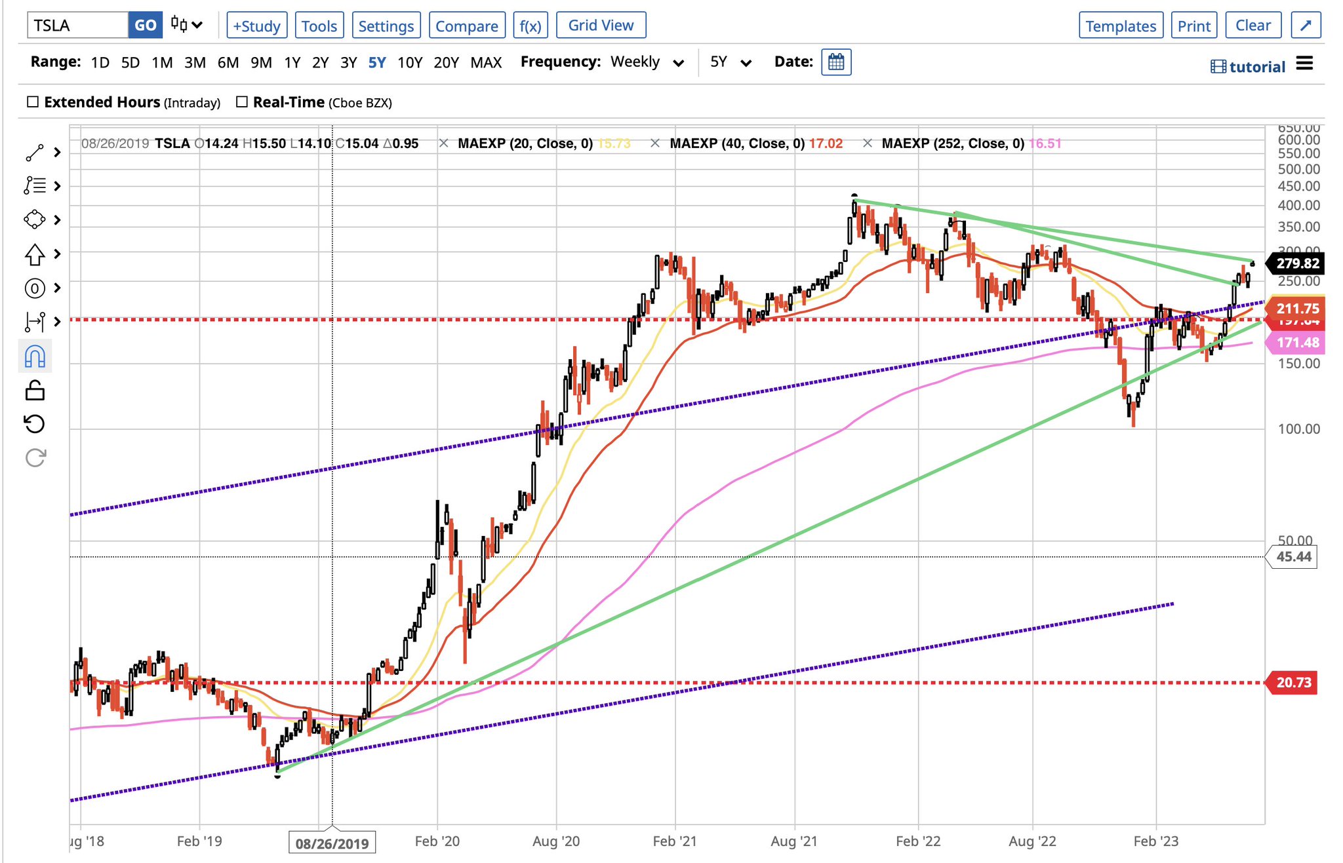Click the expand chart arrow icon
Viewport: 1343px width, 863px height.
pyautogui.click(x=1305, y=26)
